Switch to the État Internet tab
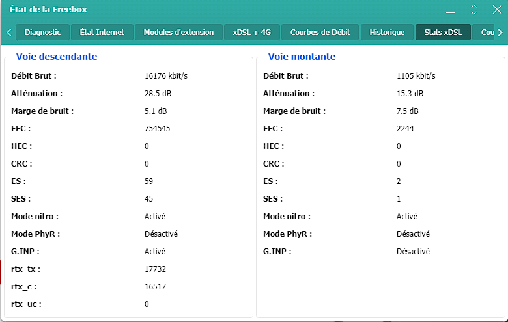508x322 pixels. click(x=102, y=33)
